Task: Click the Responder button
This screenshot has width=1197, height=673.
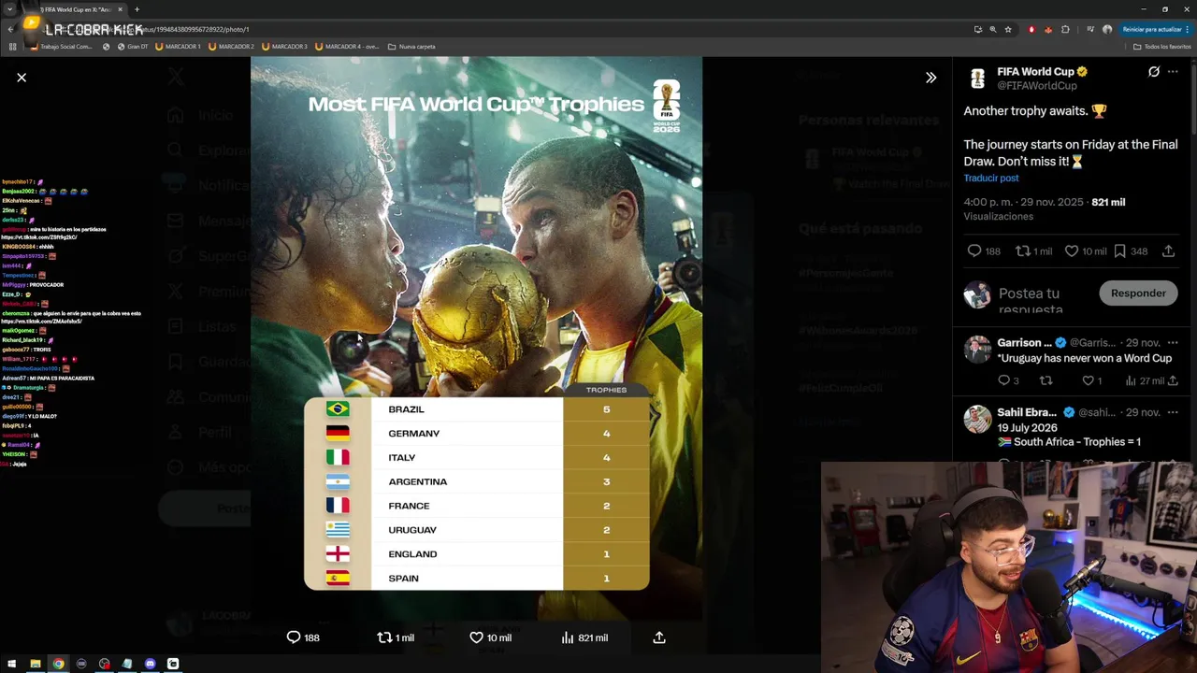Action: click(1138, 294)
